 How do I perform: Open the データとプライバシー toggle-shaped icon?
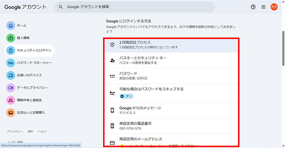click(x=11, y=88)
